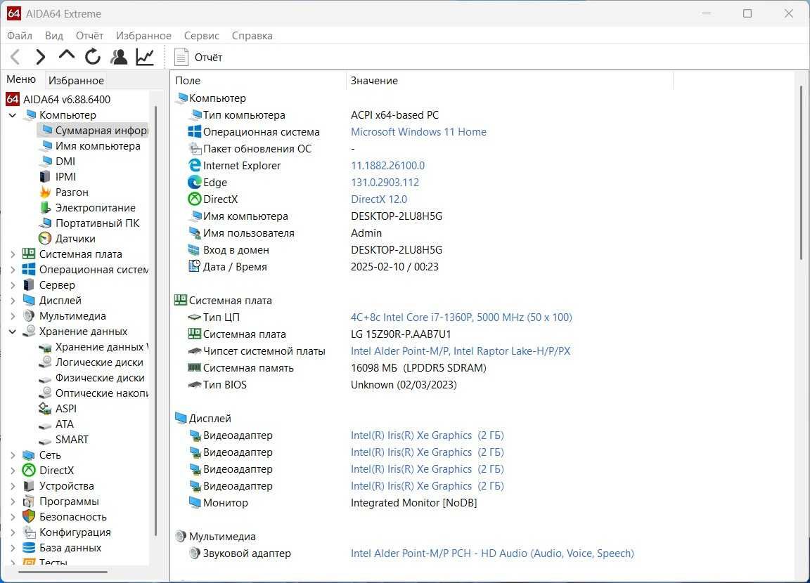
Task: Expand the Программы tree node
Action: 13,502
